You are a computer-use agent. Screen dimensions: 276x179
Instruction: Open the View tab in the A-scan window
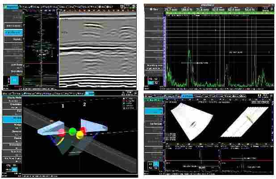(151, 8)
